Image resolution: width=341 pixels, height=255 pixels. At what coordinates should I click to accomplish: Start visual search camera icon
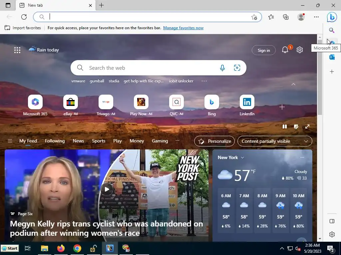(x=237, y=68)
